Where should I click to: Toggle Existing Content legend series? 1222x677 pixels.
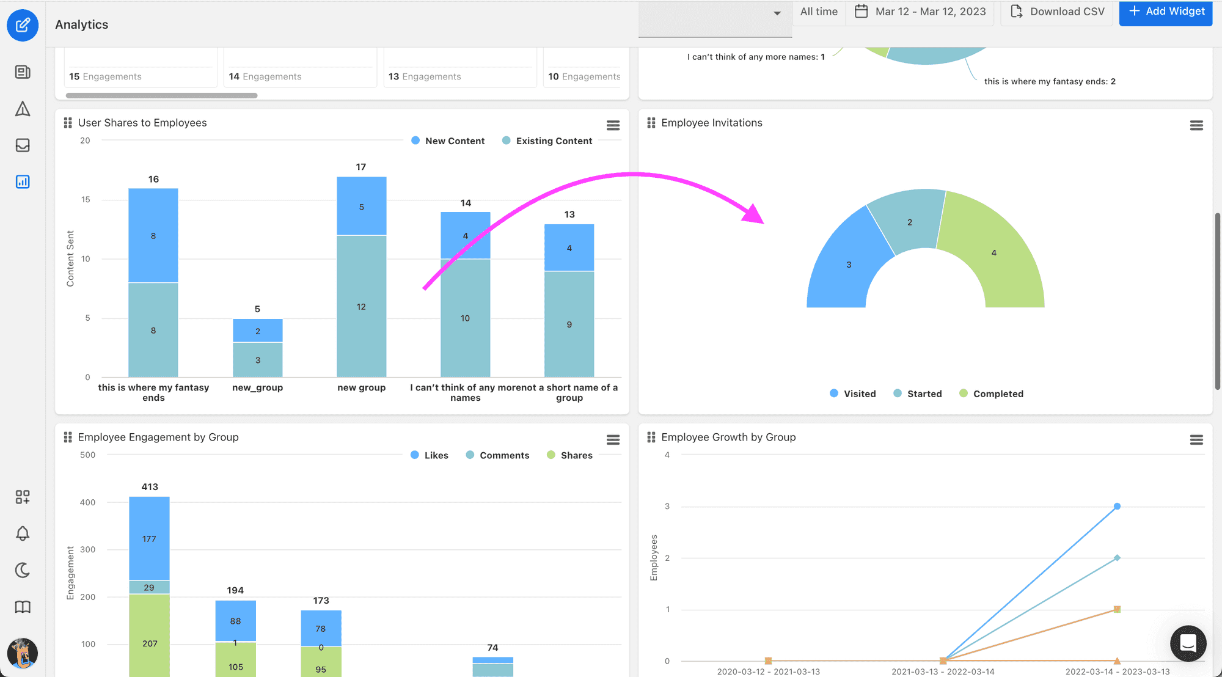pyautogui.click(x=547, y=141)
